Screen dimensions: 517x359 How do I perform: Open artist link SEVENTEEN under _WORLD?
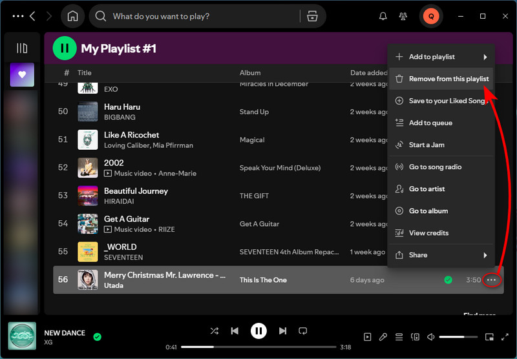point(123,257)
